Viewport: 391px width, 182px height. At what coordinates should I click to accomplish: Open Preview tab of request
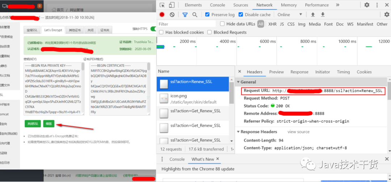(x=276, y=72)
